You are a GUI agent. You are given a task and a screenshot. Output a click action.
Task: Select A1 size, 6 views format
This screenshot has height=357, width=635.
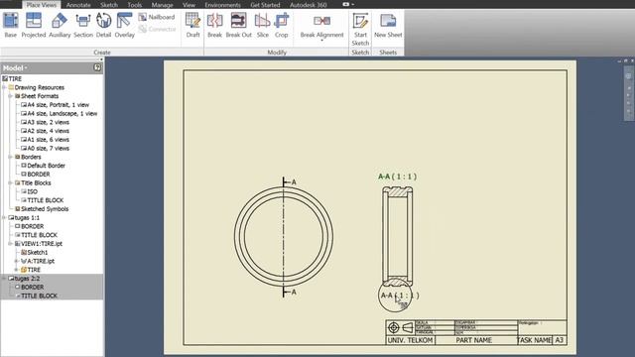(45, 139)
